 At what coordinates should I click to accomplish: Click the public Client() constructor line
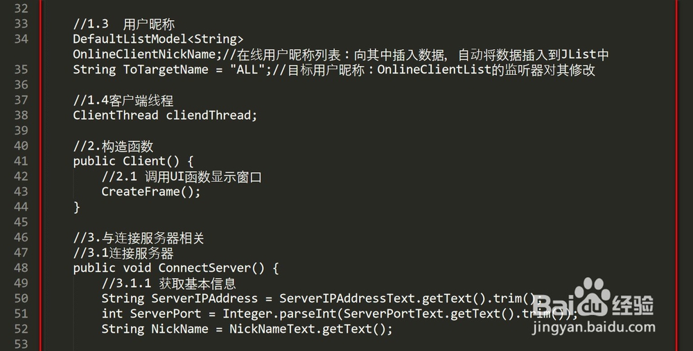coord(134,161)
